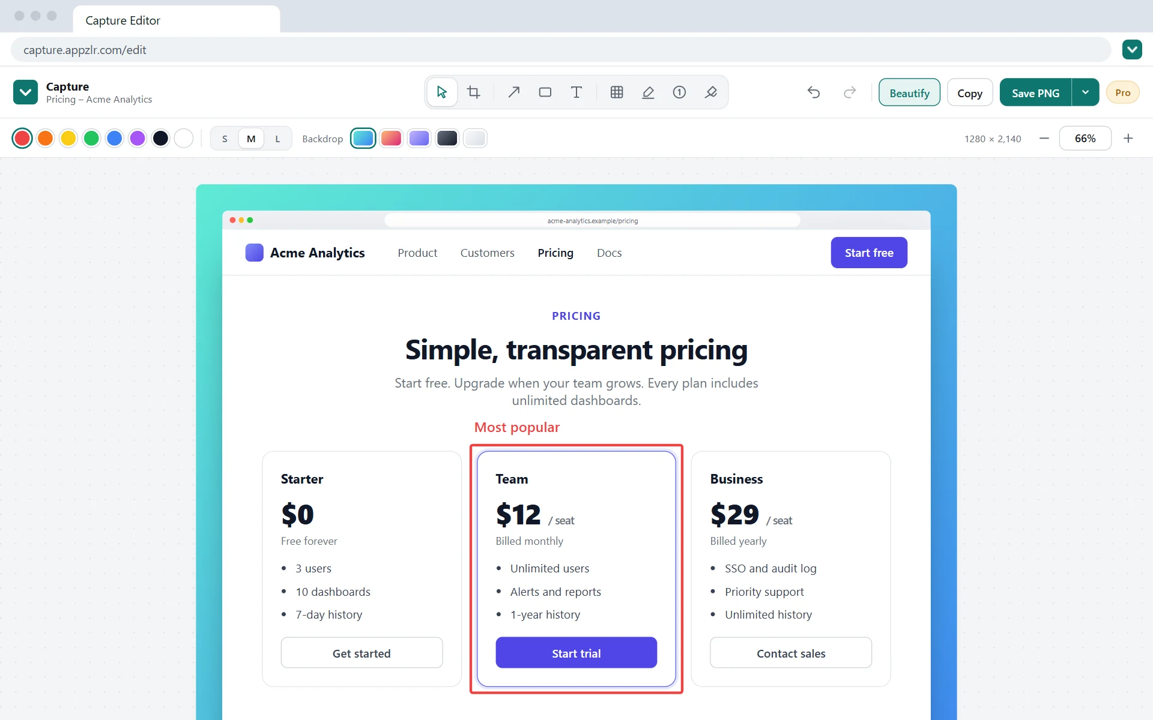Choose the numbered step marker tool
The width and height of the screenshot is (1153, 720).
tap(679, 92)
